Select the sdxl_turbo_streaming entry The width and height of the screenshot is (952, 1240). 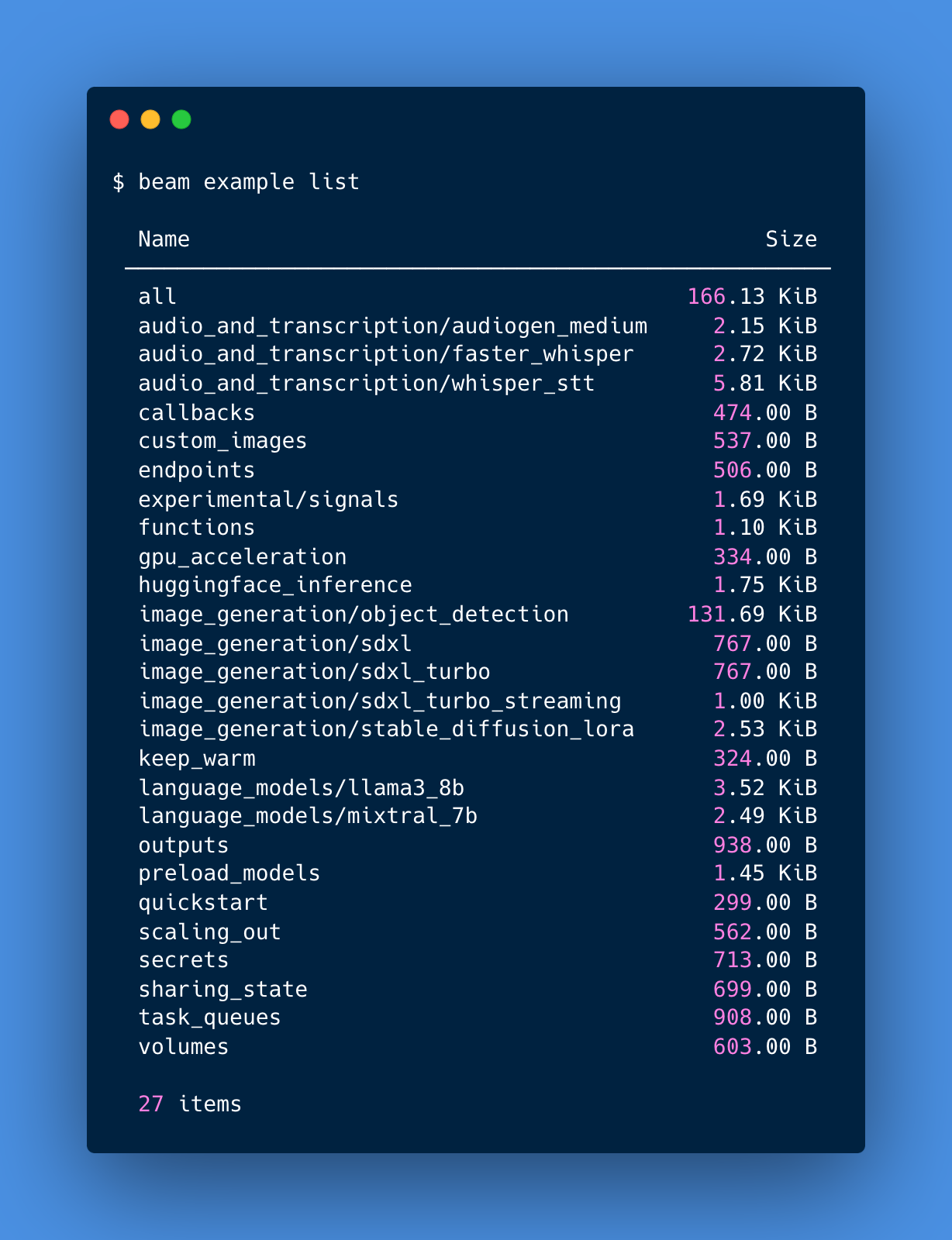pyautogui.click(x=380, y=701)
